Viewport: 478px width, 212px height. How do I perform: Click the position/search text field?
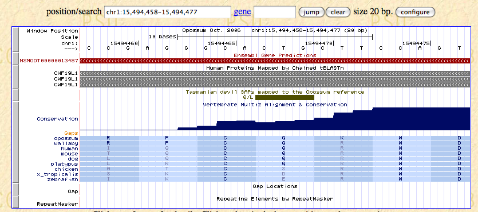point(168,12)
